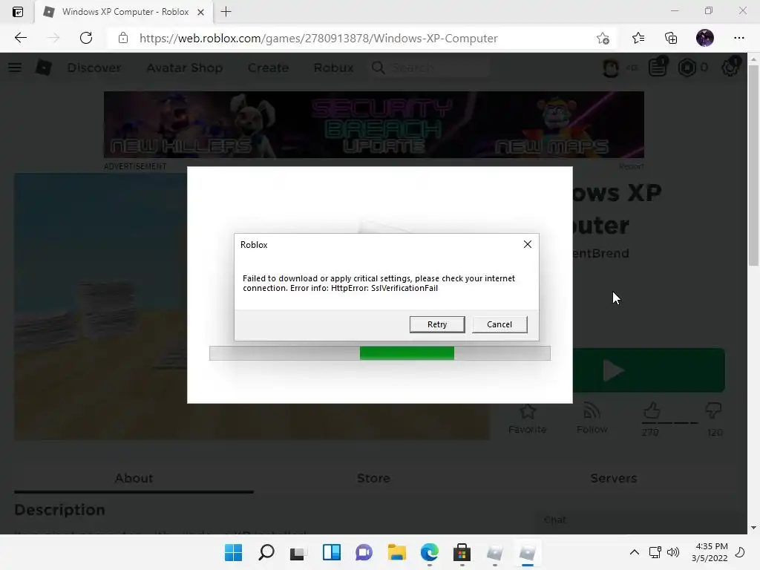Open the network tray icon
Screen dimensions: 760x570
pyautogui.click(x=655, y=552)
